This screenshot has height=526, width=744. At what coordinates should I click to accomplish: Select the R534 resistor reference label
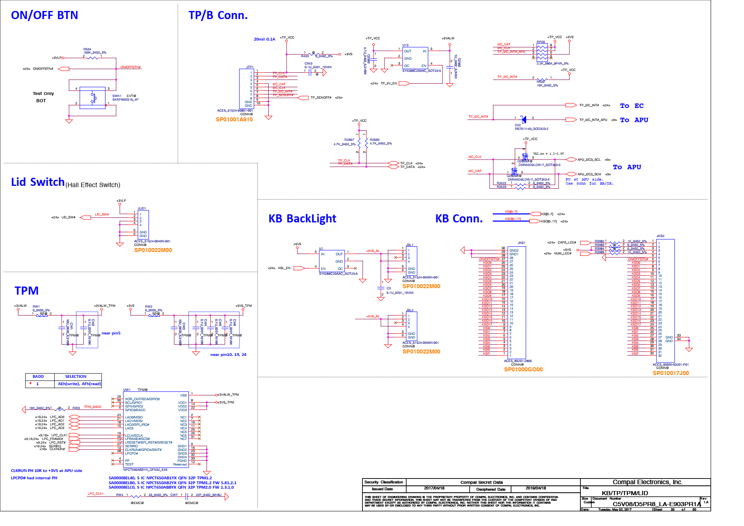point(87,49)
